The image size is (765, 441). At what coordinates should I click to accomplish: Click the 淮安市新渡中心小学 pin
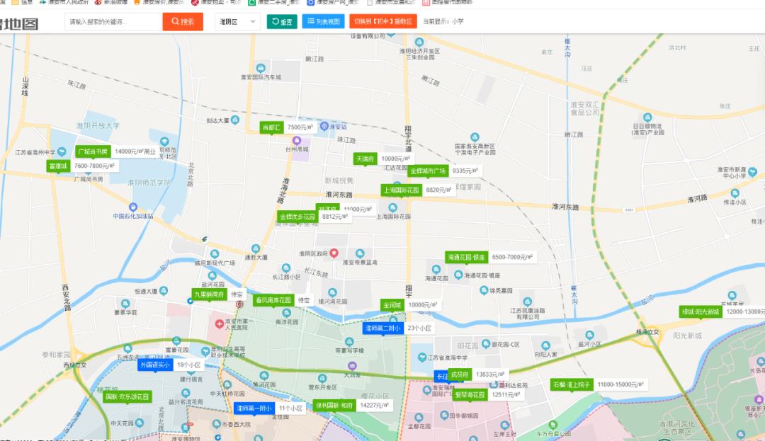click(752, 171)
